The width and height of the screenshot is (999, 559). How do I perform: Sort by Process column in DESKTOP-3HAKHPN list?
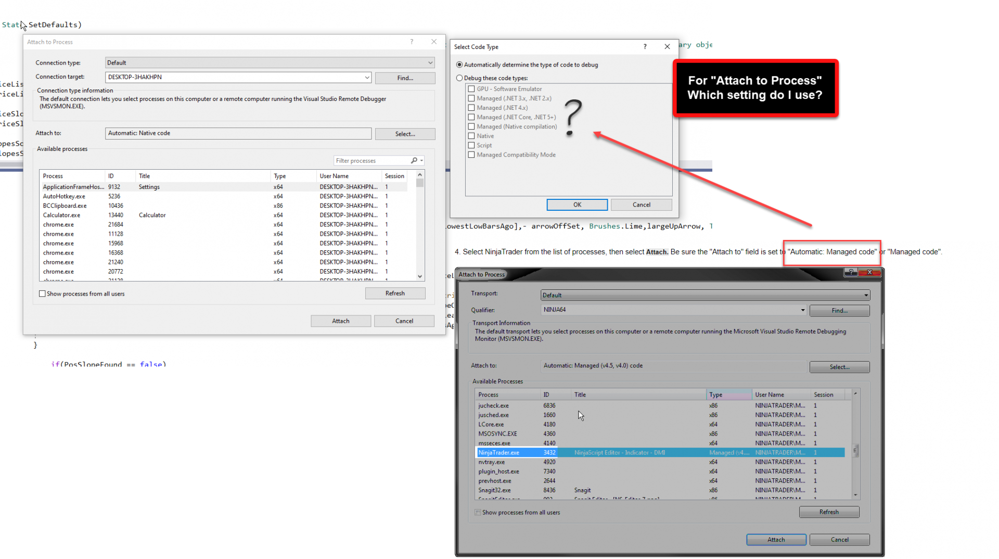pyautogui.click(x=72, y=176)
